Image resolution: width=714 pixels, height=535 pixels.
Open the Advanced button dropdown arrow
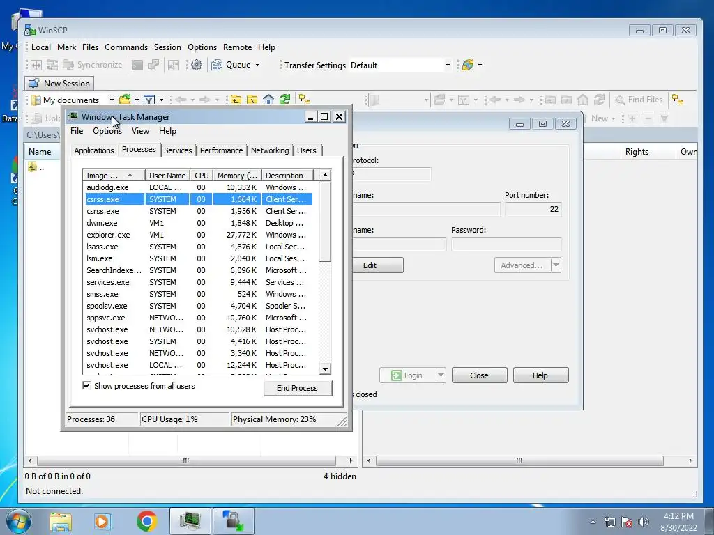(556, 265)
